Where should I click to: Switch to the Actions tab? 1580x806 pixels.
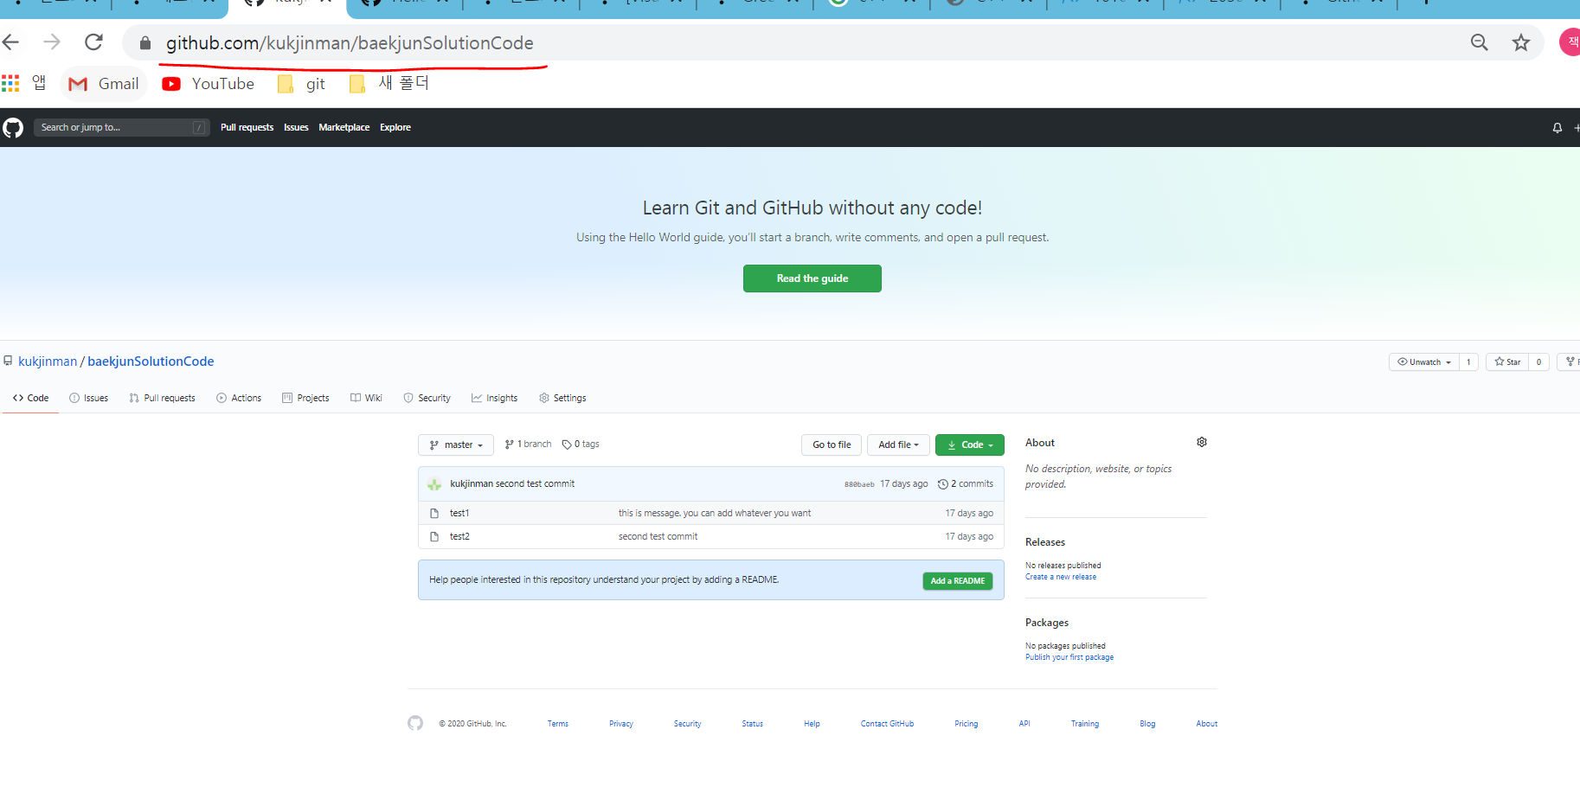[239, 399]
